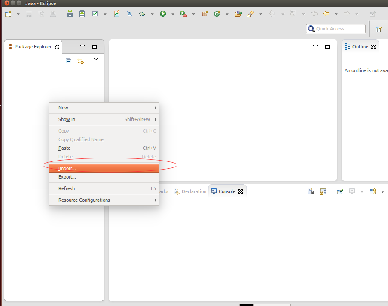Toggle Link with Editor in Package Explorer
388x306 pixels.
tap(80, 61)
